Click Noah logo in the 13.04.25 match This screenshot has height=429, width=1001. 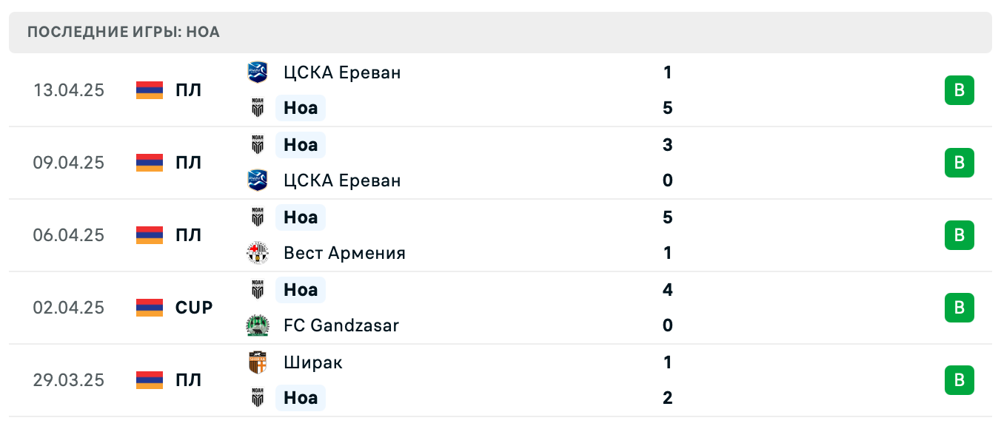(258, 108)
